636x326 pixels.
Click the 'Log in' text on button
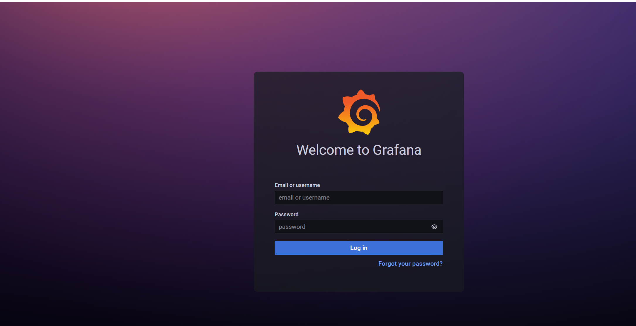(x=358, y=248)
